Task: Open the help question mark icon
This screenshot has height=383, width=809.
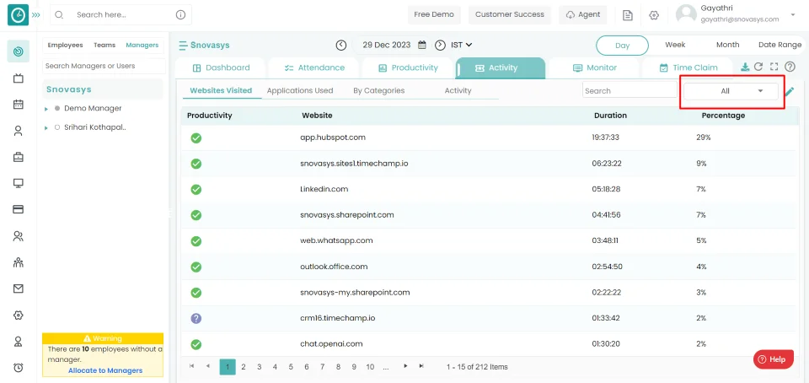Action: coord(790,67)
